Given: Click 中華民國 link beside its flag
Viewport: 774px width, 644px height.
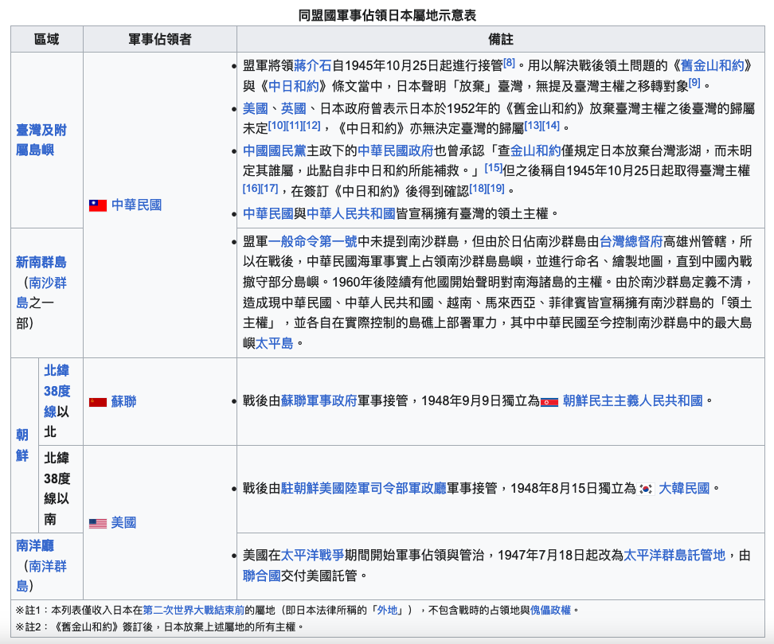Looking at the screenshot, I should click(x=137, y=205).
